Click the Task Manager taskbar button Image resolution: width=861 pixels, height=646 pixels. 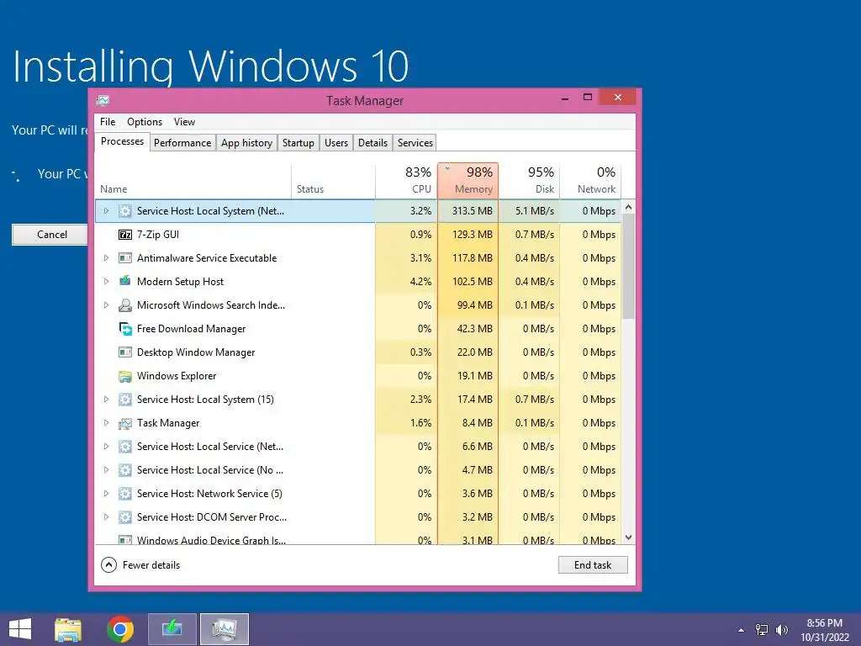224,629
